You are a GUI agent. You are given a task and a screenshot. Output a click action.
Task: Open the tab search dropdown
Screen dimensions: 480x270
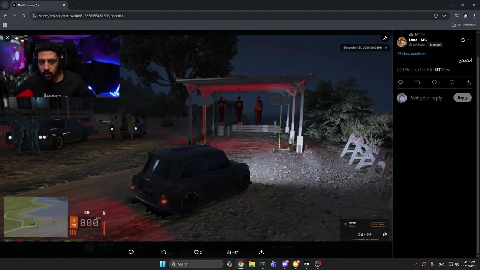pos(5,5)
